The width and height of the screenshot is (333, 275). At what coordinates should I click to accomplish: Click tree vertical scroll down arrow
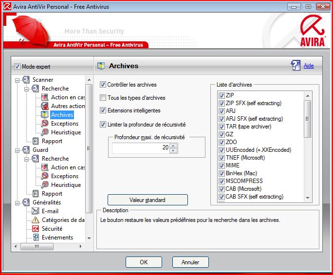coord(89,238)
